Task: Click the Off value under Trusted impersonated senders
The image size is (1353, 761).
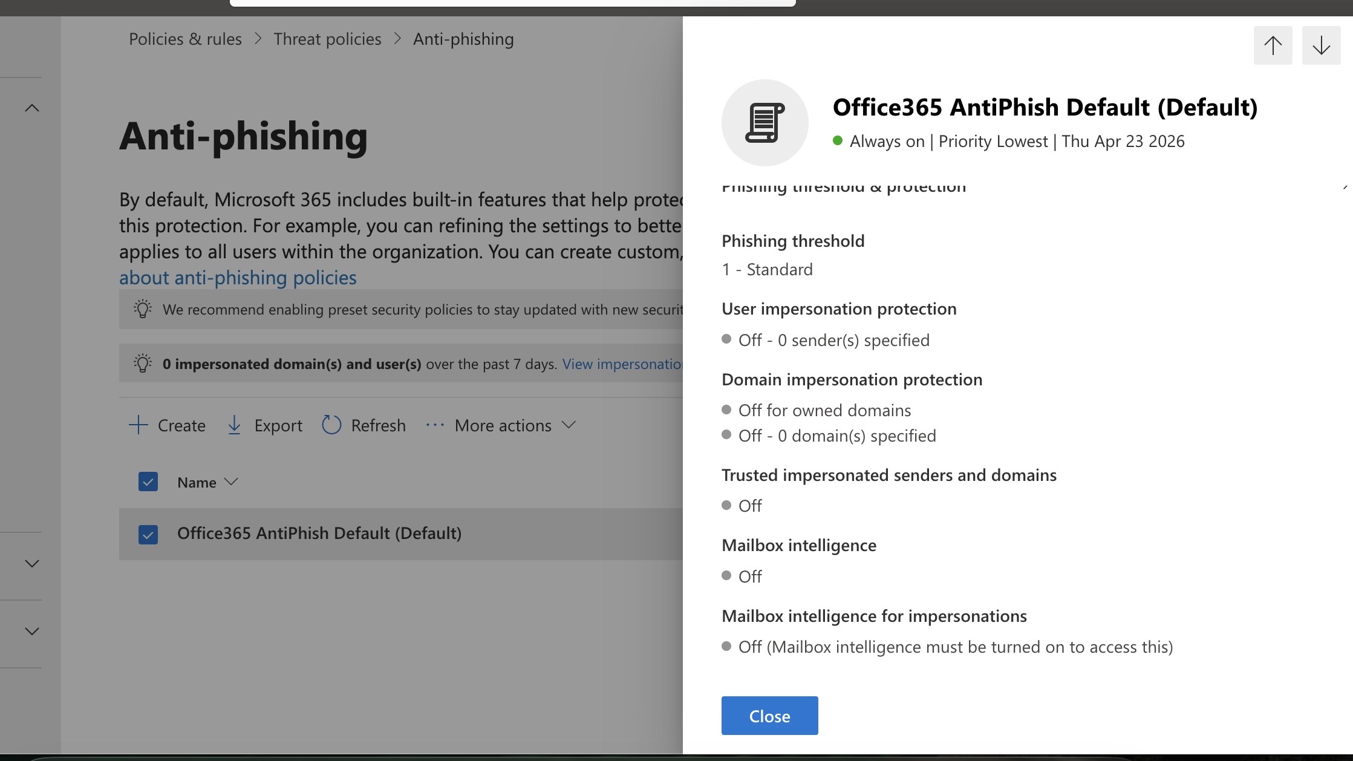Action: [750, 506]
